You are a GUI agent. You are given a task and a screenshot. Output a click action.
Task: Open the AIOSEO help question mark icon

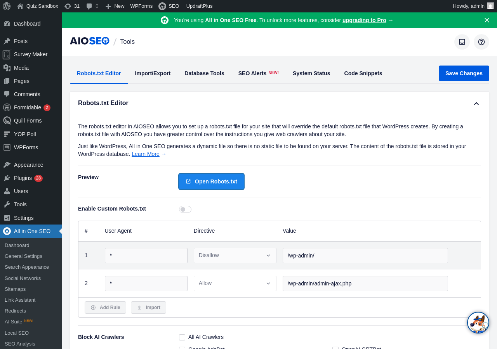(x=481, y=42)
